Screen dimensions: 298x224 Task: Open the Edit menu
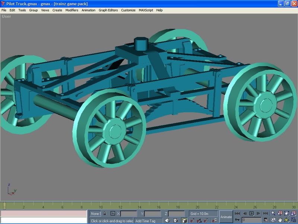[12, 10]
